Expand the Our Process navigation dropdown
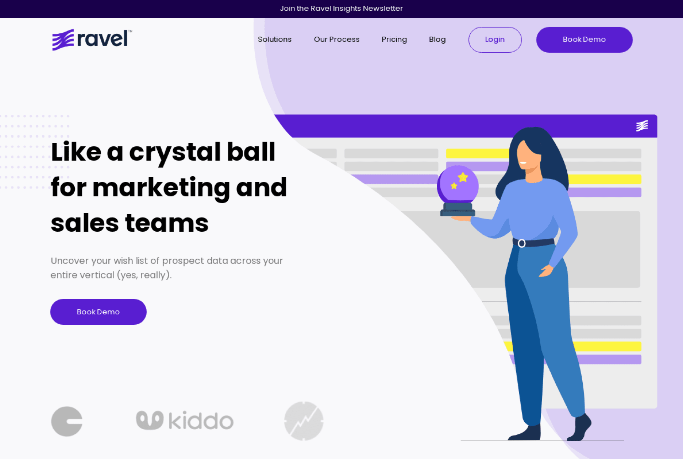Viewport: 683px width, 459px height. point(337,39)
